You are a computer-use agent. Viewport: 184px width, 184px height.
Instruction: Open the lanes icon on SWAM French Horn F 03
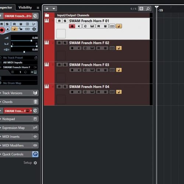coord(112,70)
